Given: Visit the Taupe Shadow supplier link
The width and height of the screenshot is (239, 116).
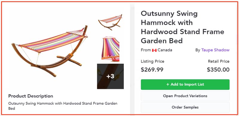Looking at the screenshot, I should click(215, 50).
